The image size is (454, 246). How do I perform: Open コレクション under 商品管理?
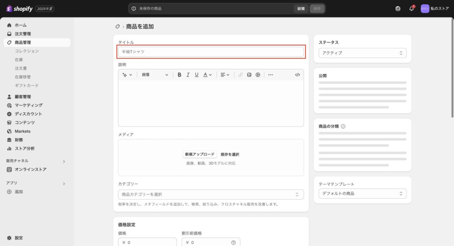[27, 51]
